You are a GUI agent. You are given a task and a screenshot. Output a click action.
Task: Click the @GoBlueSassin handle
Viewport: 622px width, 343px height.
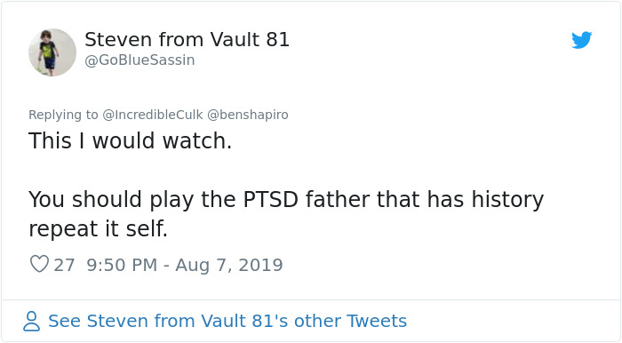140,60
